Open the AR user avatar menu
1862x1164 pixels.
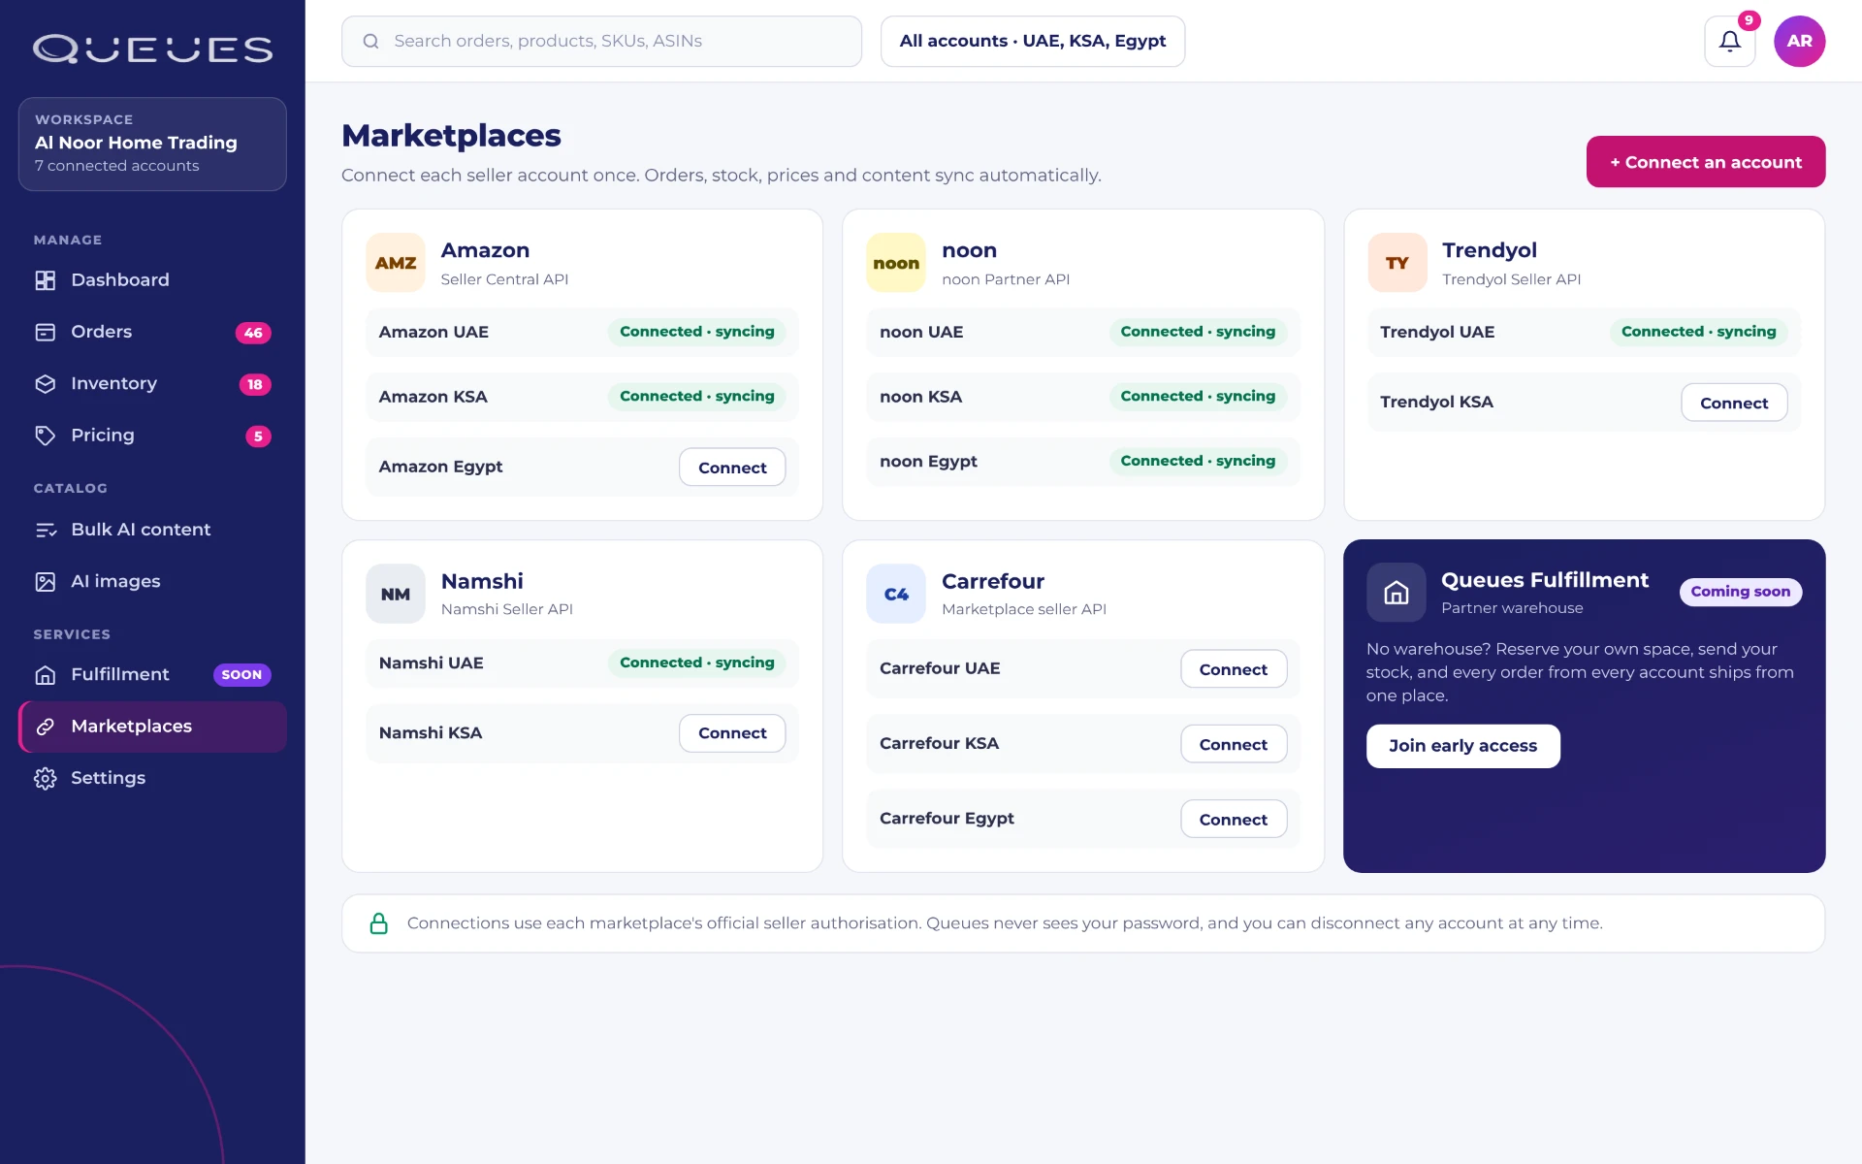1799,41
